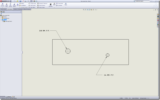Screen dimensions: 160x100
Task: Click Under Defined status bar text
Action: (135, 98)
